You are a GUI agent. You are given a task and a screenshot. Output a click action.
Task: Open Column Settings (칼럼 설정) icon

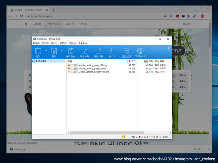126,51
